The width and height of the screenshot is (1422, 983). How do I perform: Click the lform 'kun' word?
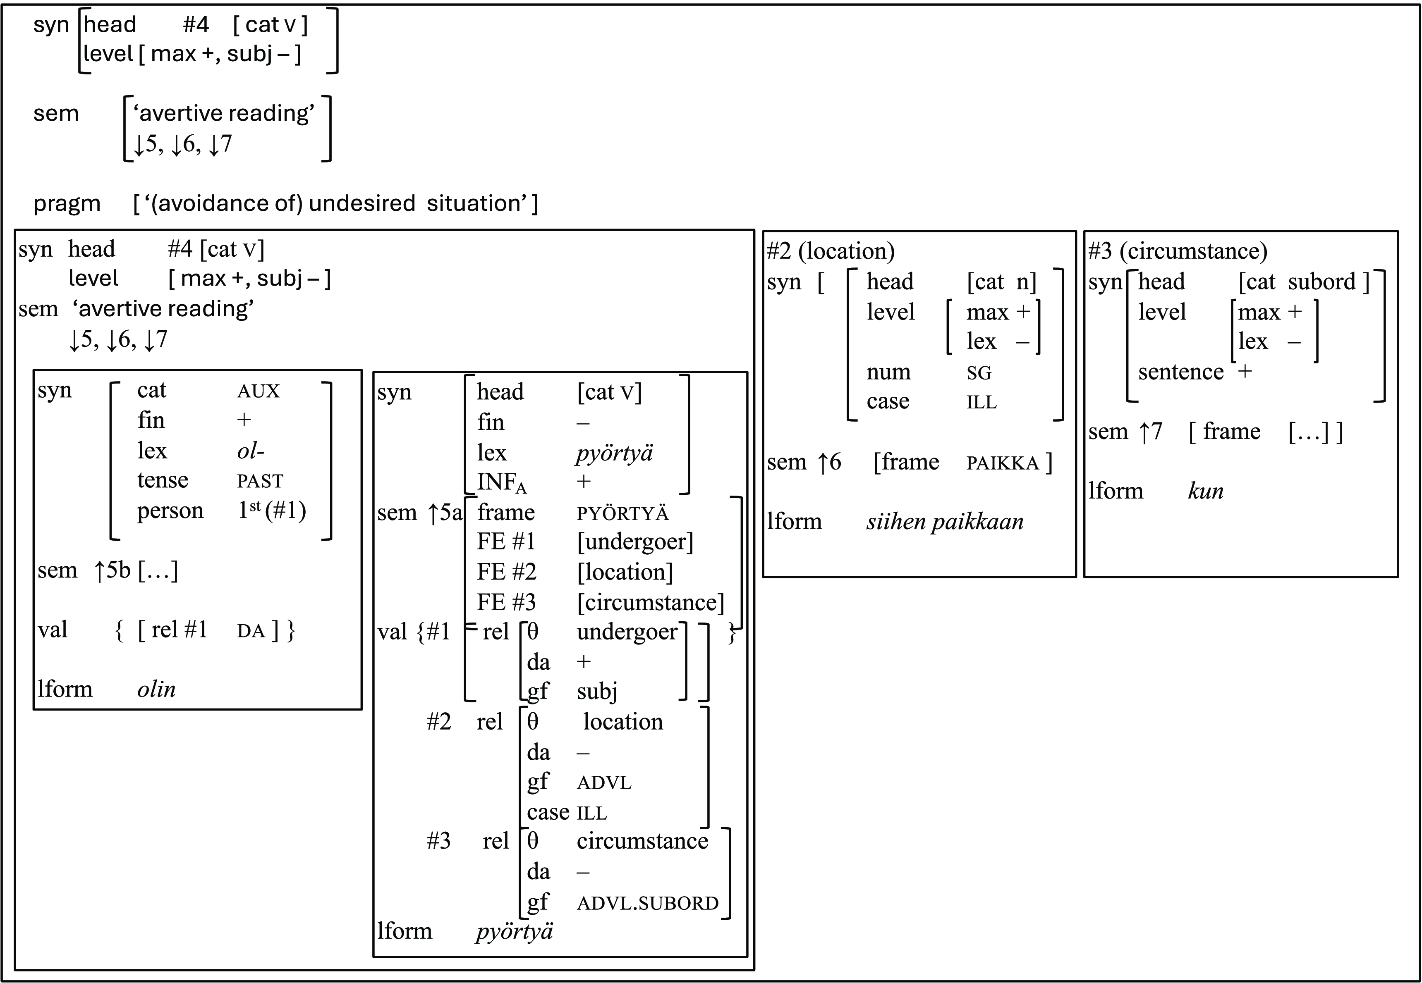coord(1205,491)
